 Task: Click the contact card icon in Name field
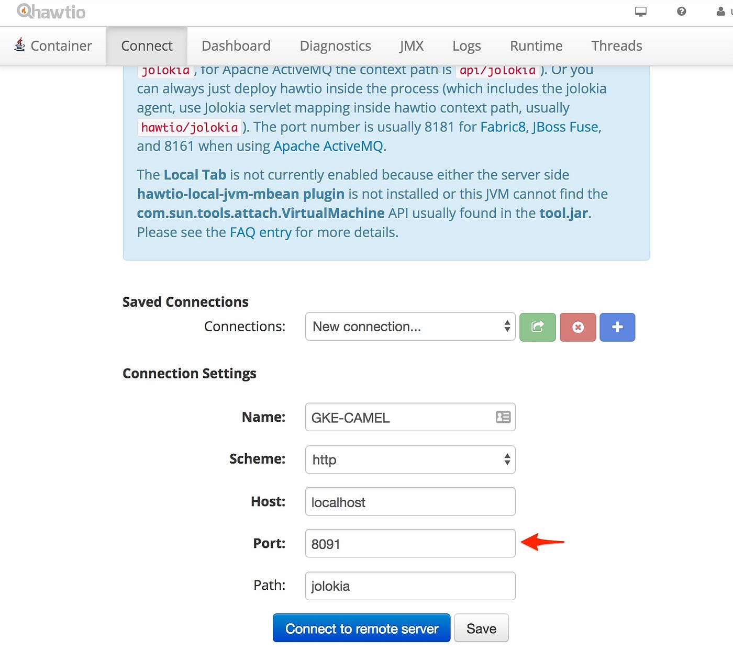click(x=503, y=417)
